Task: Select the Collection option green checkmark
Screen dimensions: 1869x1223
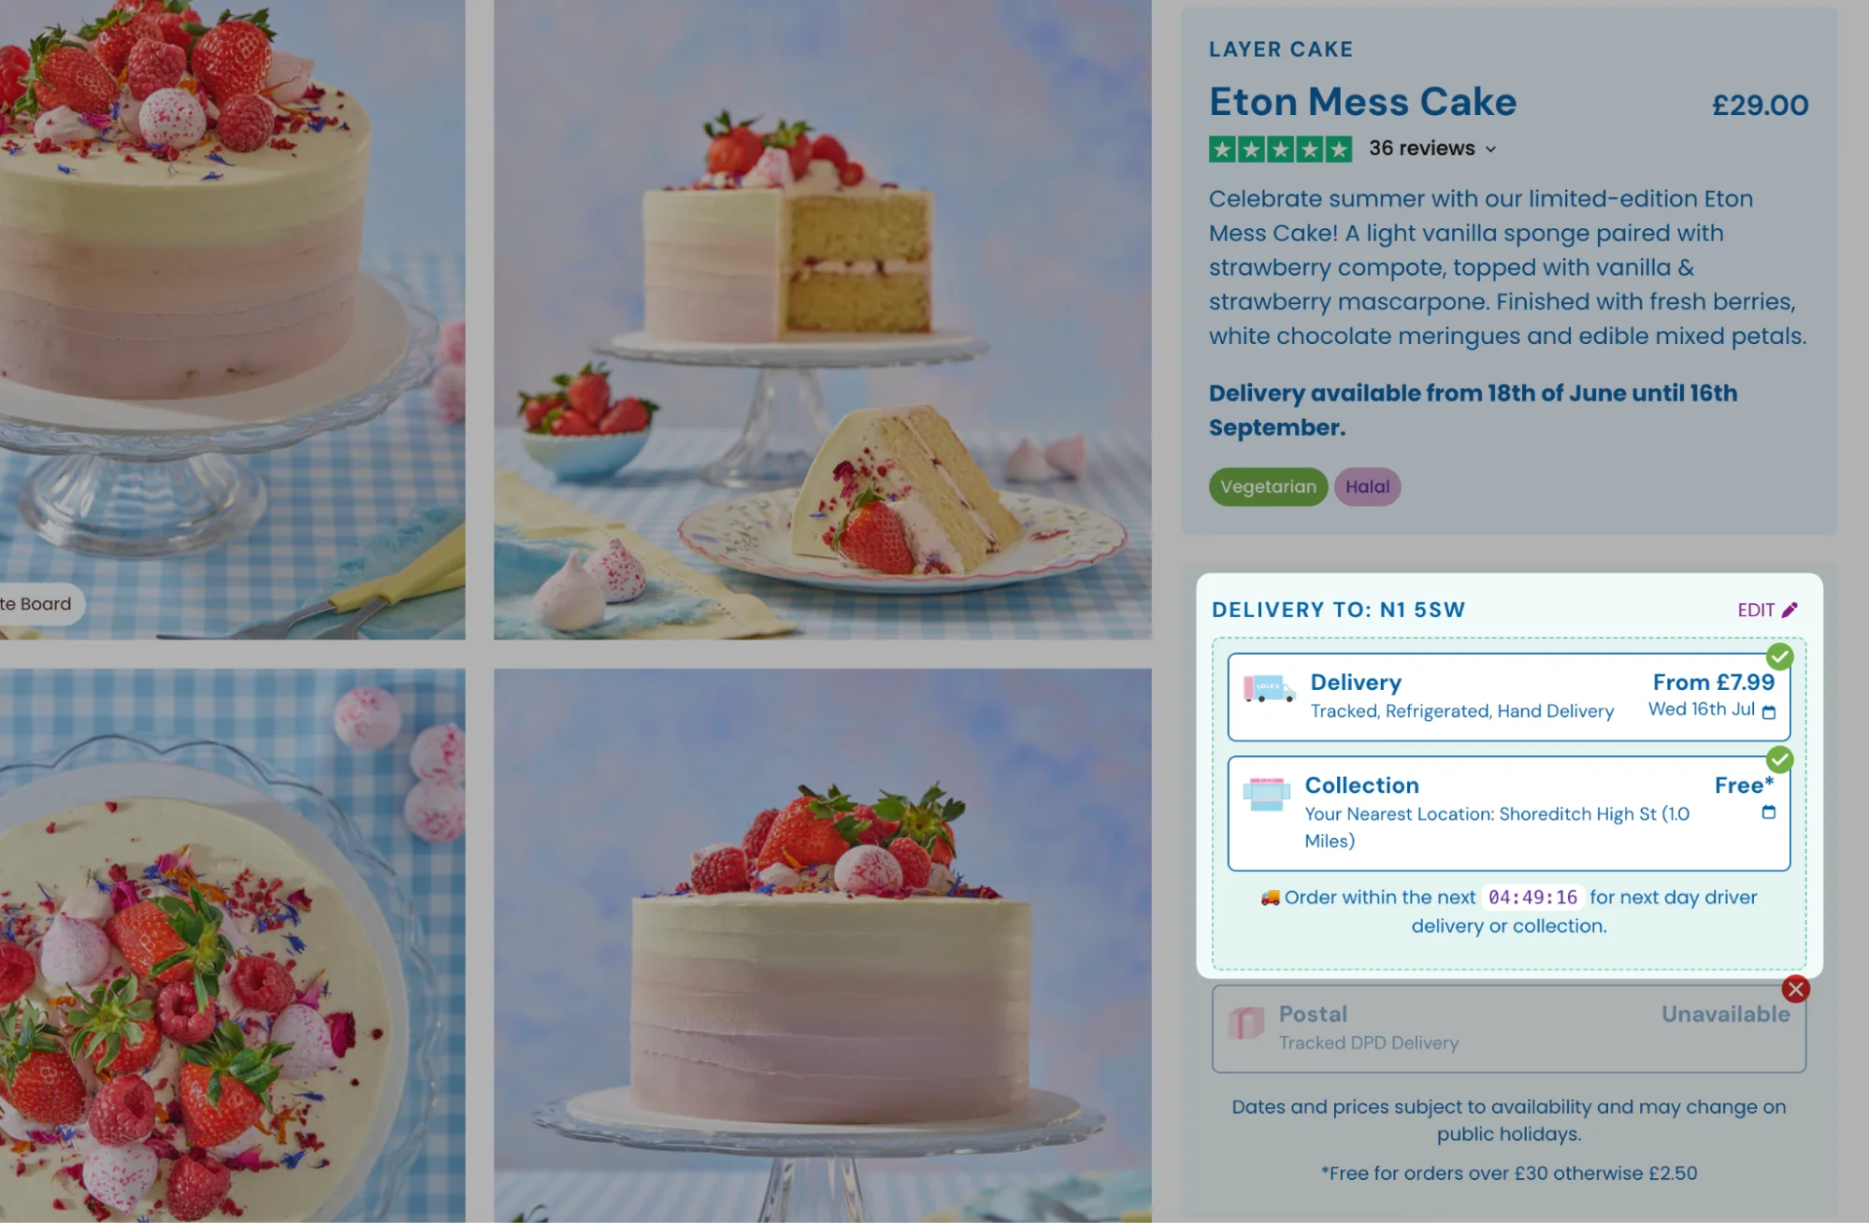Action: point(1779,759)
